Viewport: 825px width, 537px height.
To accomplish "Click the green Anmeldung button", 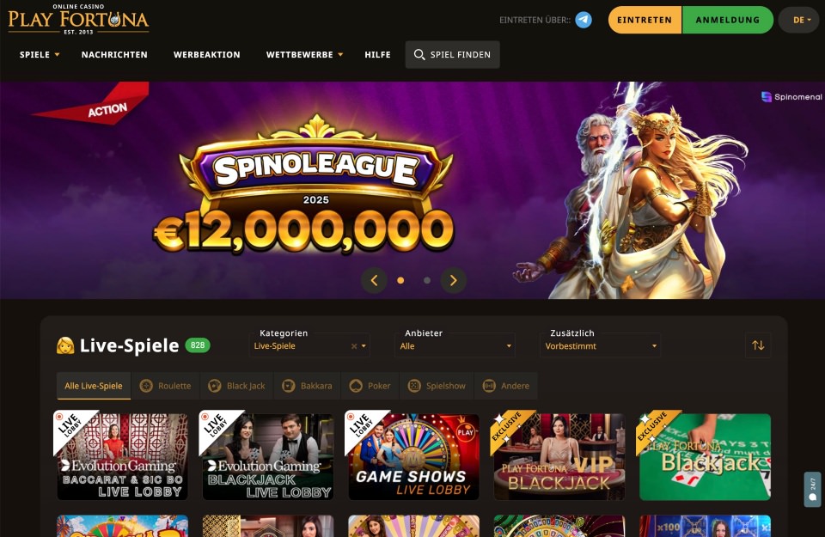I will pyautogui.click(x=728, y=20).
